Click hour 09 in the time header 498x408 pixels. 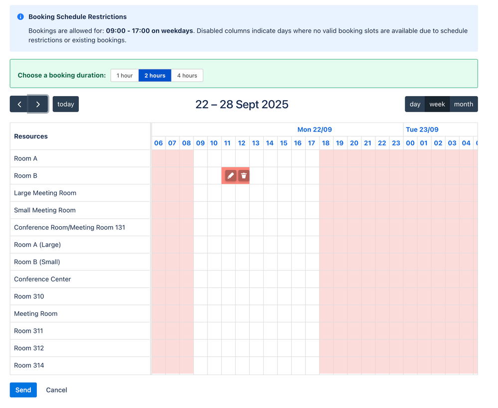coord(200,143)
